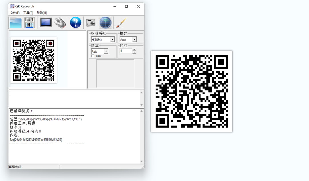309x181 pixels.
Task: Click the 纠错等级:H, 掩码:0 line
Action: [25, 131]
